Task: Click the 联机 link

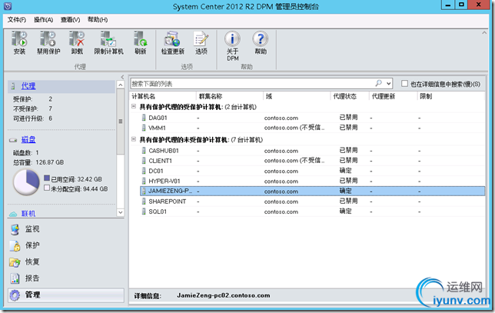Action: click(x=28, y=214)
